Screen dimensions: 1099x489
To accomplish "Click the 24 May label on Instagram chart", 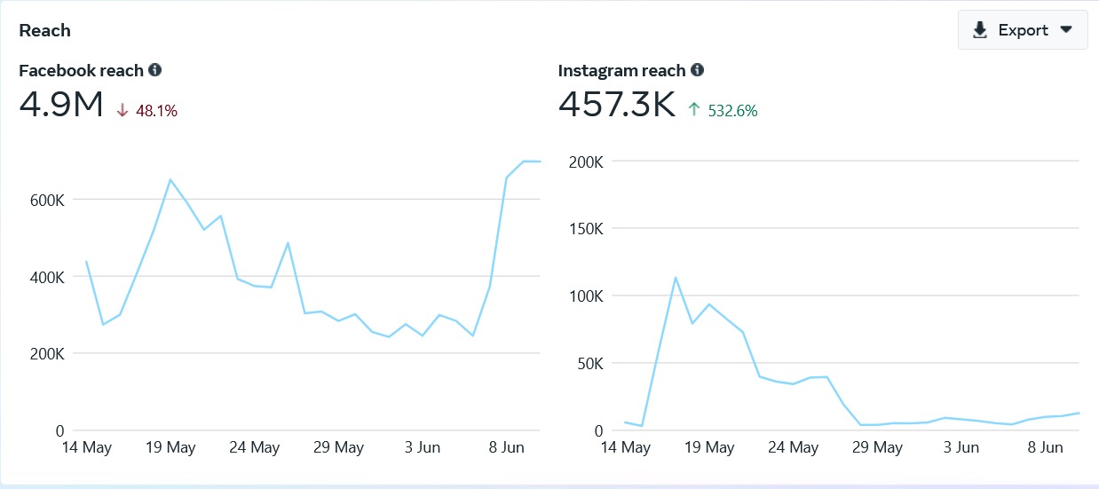I will [x=794, y=447].
